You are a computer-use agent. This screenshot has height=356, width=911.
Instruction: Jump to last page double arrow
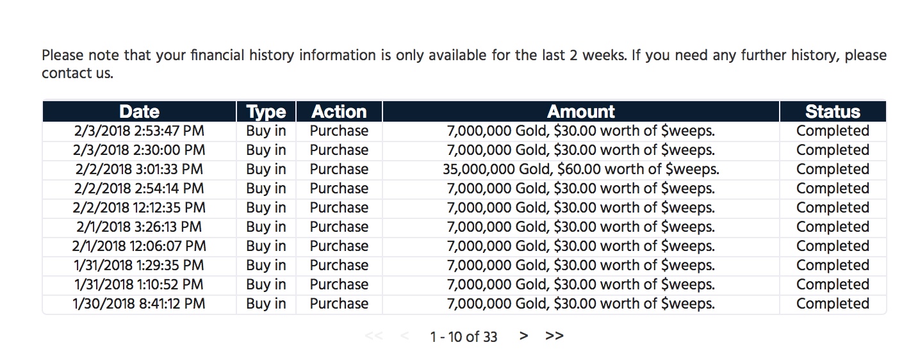tap(555, 336)
